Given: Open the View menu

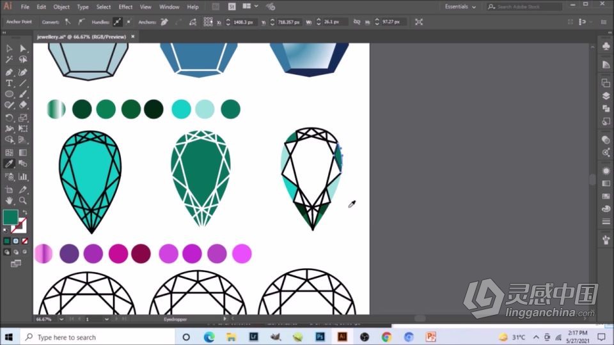Looking at the screenshot, I should click(x=145, y=6).
